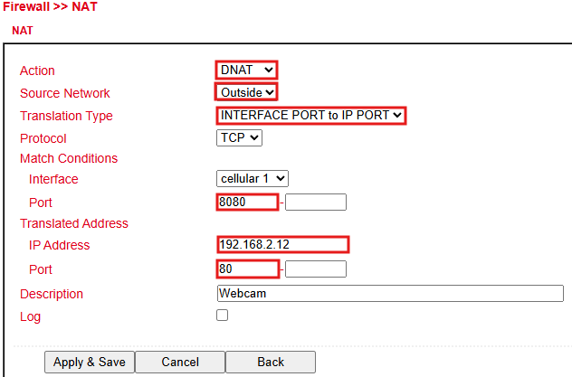Click the Translated Address section label
The height and width of the screenshot is (377, 572).
point(74,223)
